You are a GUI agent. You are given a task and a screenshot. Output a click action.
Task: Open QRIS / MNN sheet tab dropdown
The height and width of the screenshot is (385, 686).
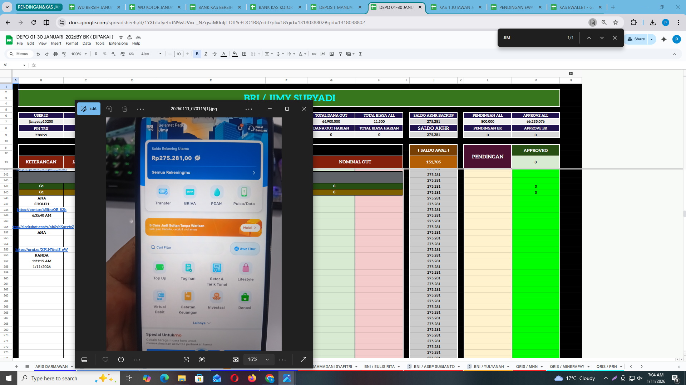542,367
